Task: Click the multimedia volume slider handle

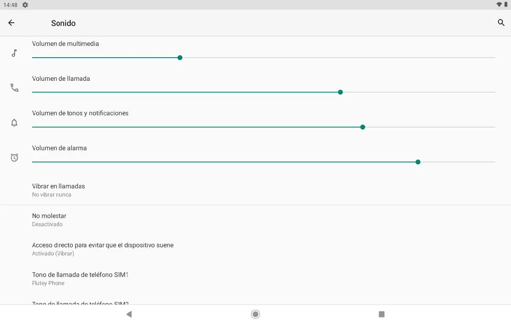Action: (180, 58)
